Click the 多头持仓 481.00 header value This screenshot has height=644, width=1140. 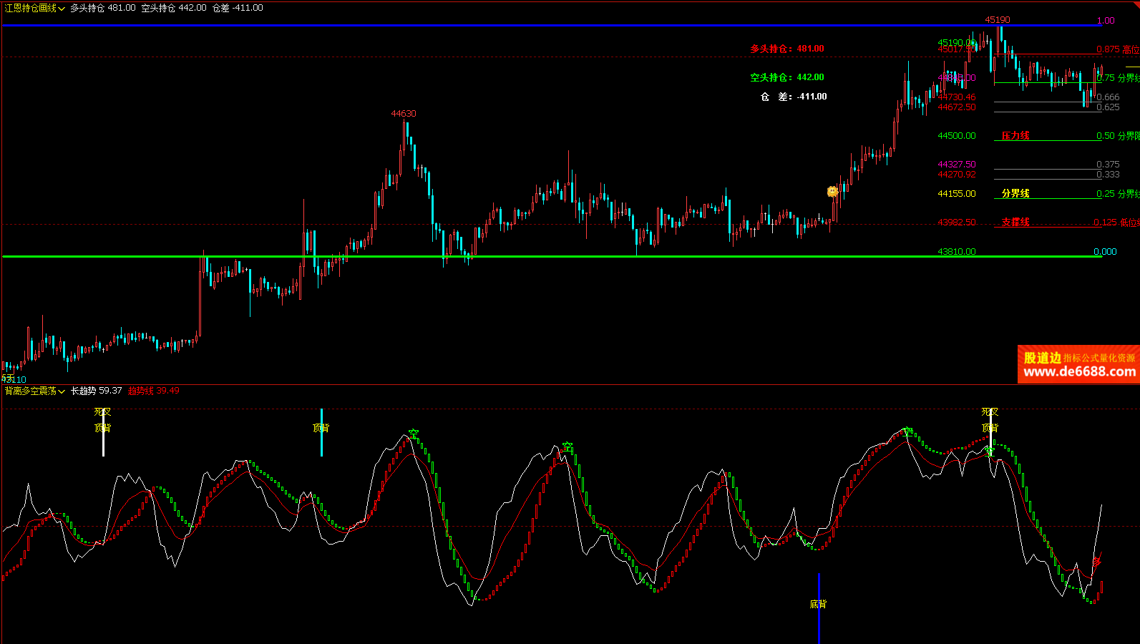click(x=102, y=9)
